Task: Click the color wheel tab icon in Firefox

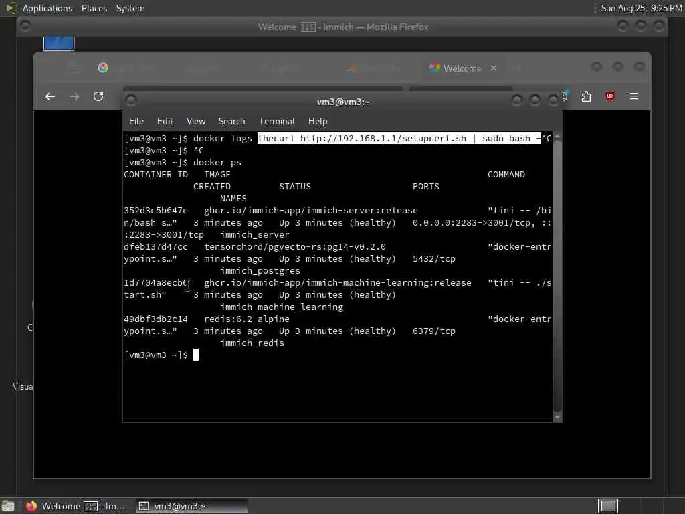Action: [x=103, y=68]
